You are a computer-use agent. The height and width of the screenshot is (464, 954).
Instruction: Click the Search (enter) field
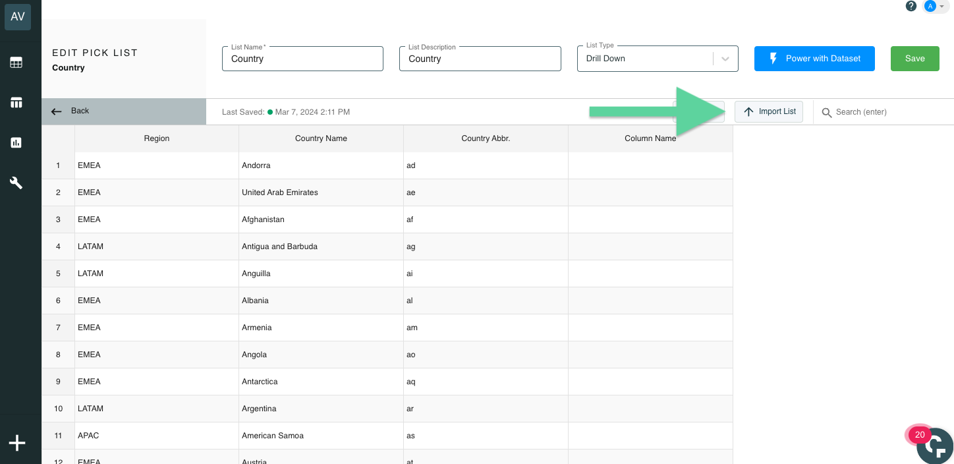[876, 112]
